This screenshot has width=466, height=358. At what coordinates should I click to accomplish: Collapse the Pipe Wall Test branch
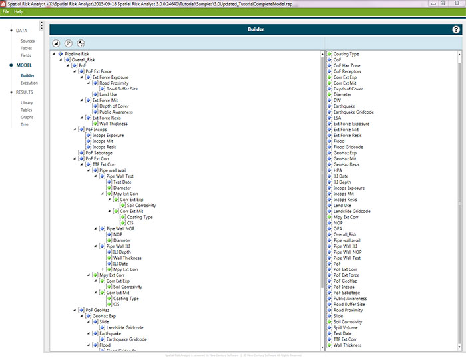click(x=95, y=176)
